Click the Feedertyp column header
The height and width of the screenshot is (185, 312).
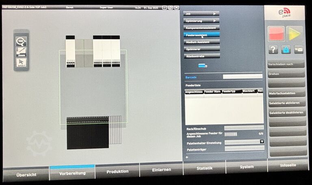click(x=231, y=91)
